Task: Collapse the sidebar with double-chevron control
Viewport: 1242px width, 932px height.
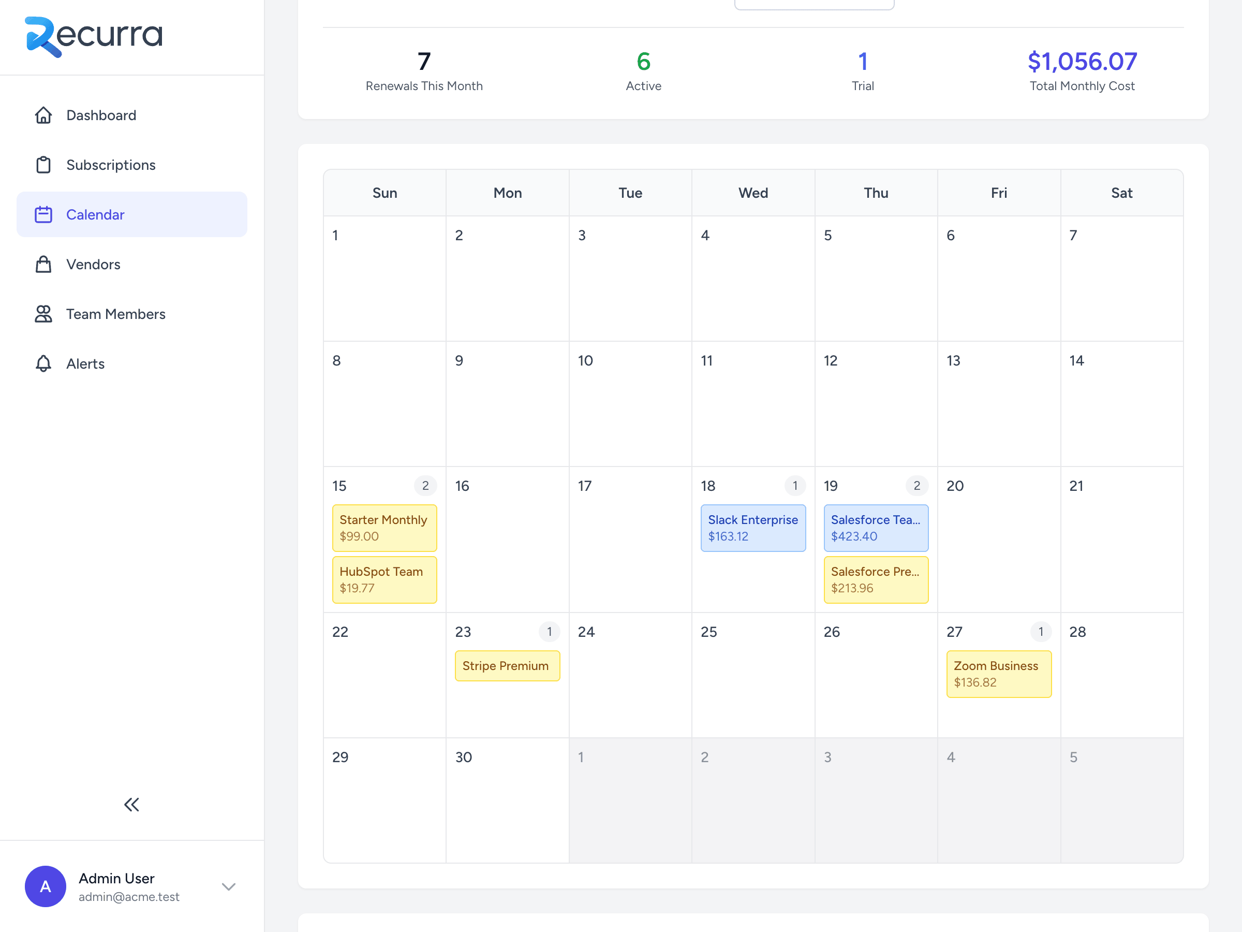Action: pyautogui.click(x=131, y=805)
